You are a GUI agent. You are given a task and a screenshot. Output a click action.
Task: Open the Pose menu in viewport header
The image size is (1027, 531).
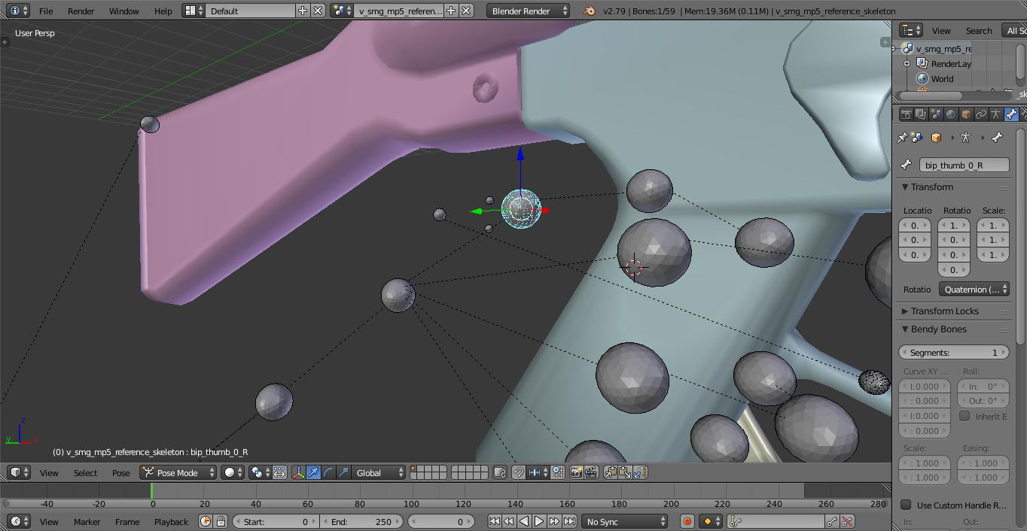coord(120,472)
